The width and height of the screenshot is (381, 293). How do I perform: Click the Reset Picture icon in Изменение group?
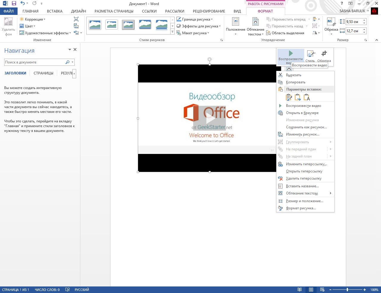pos(76,33)
